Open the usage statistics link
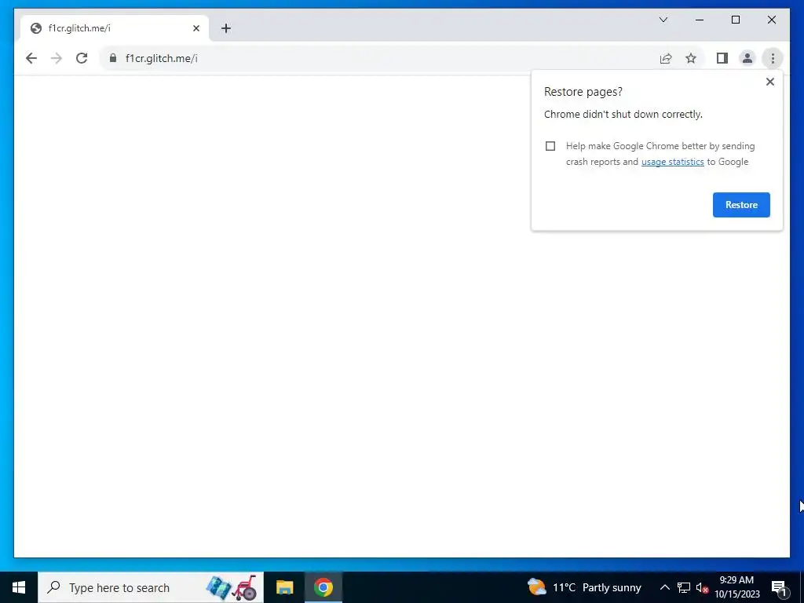The height and width of the screenshot is (603, 804). coord(672,162)
